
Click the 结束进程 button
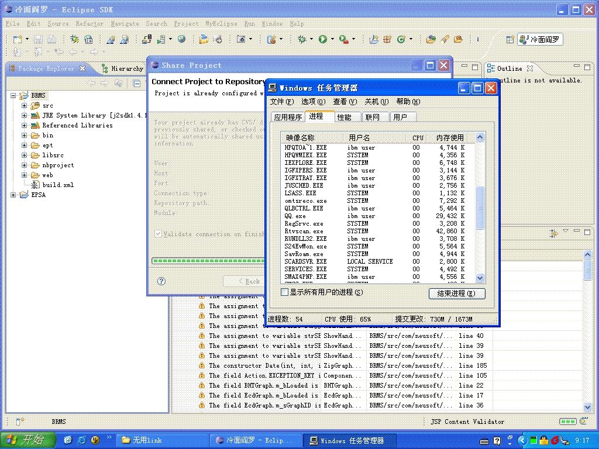[x=457, y=293]
